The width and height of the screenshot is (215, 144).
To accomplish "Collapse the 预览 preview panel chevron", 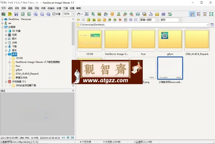I will [x=73, y=91].
